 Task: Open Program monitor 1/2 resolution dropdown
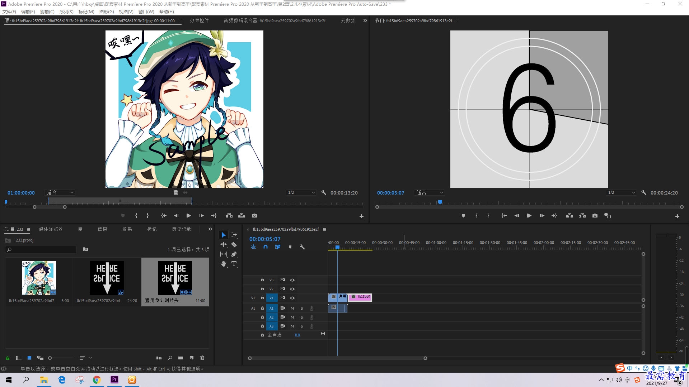point(622,192)
